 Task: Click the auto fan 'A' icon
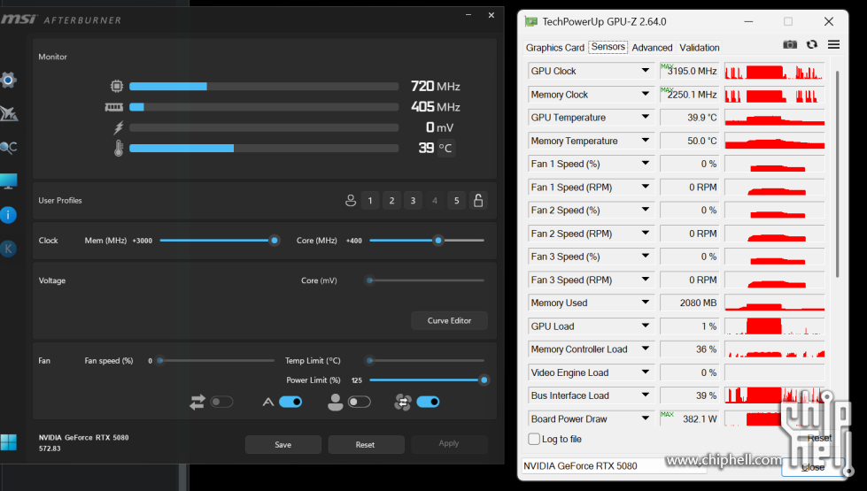[x=268, y=402]
